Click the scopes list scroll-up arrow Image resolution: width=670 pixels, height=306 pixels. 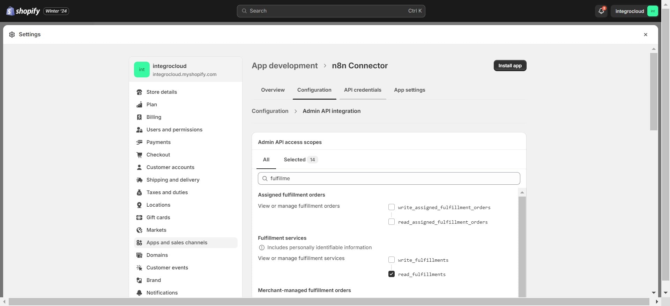tap(522, 192)
